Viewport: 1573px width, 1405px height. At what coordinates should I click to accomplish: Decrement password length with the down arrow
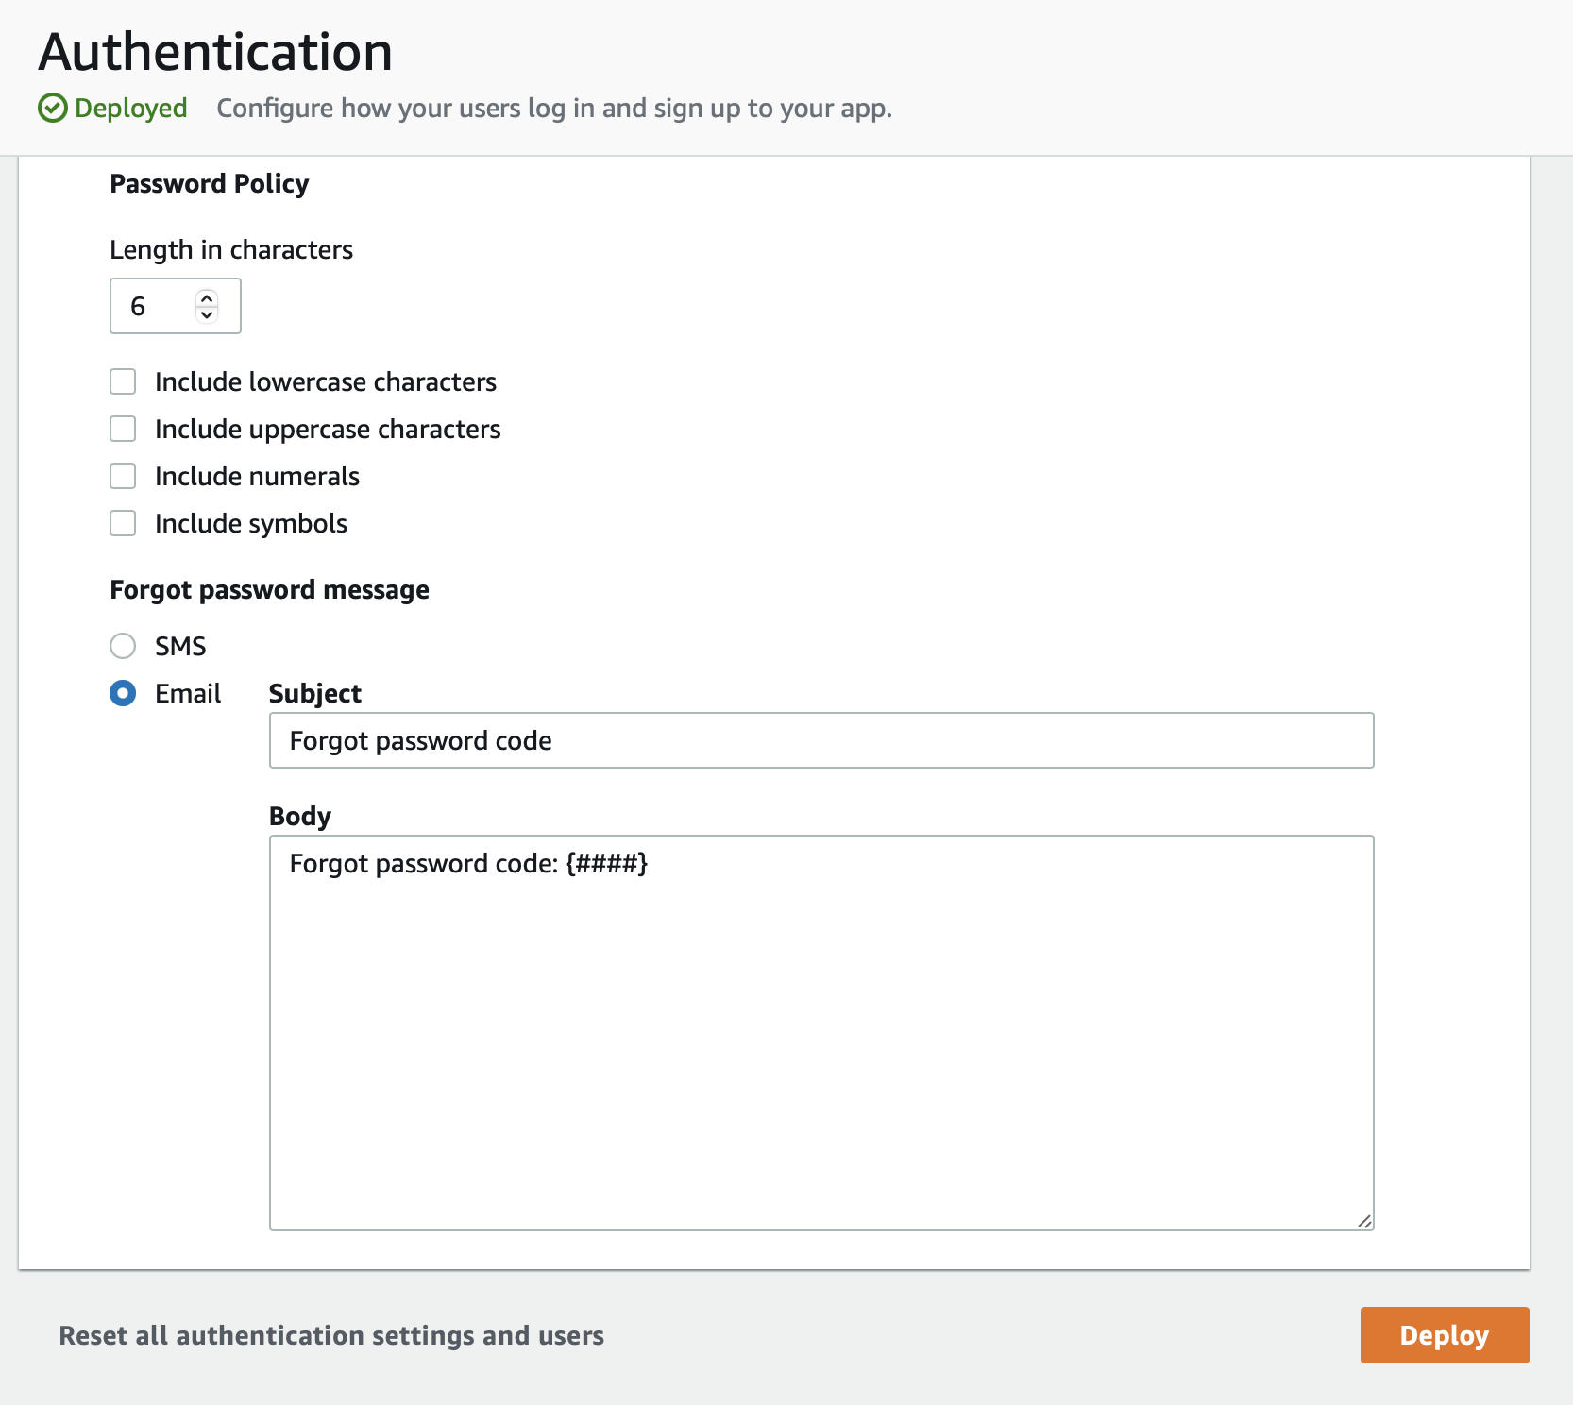(x=207, y=314)
